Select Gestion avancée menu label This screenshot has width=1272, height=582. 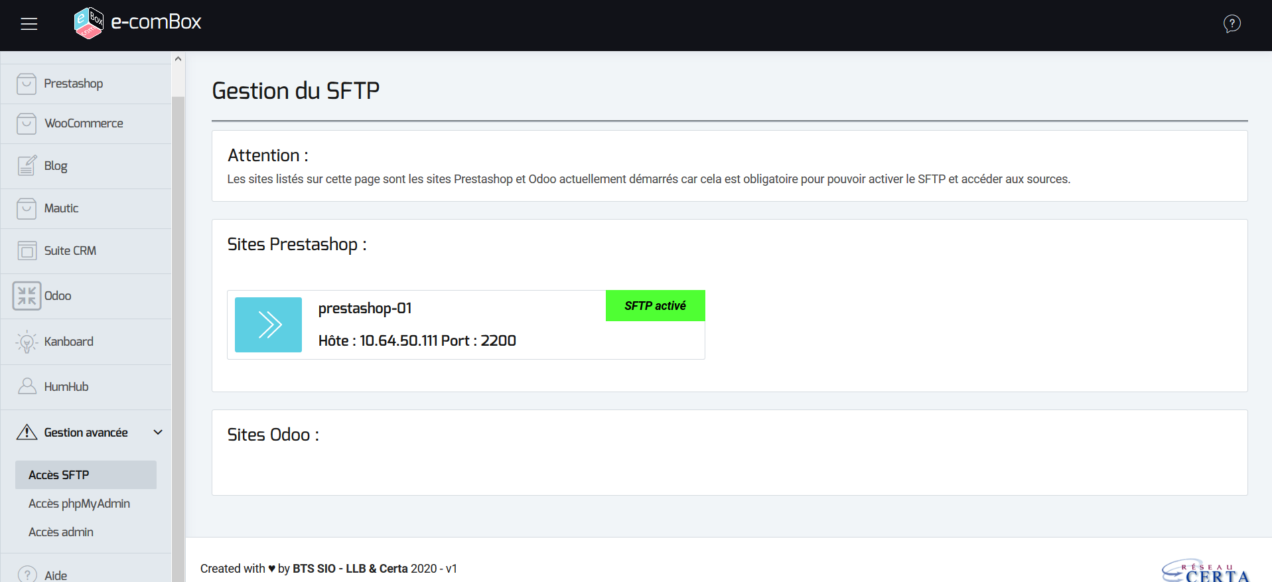(86, 433)
